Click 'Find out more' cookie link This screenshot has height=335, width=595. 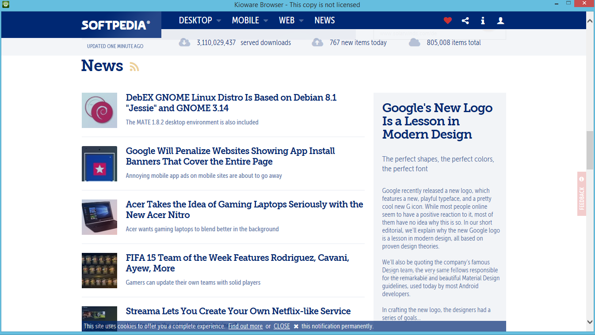coord(245,326)
